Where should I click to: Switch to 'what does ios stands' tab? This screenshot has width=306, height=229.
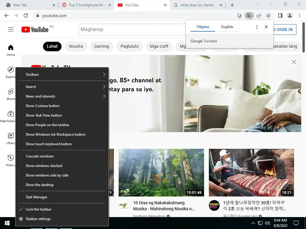coord(197,5)
